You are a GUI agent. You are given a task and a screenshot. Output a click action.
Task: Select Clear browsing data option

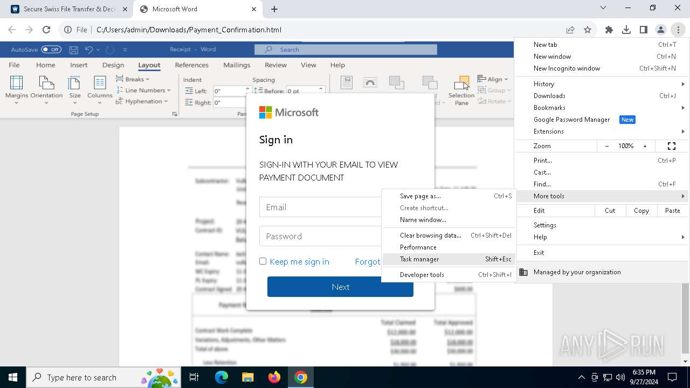(448, 235)
